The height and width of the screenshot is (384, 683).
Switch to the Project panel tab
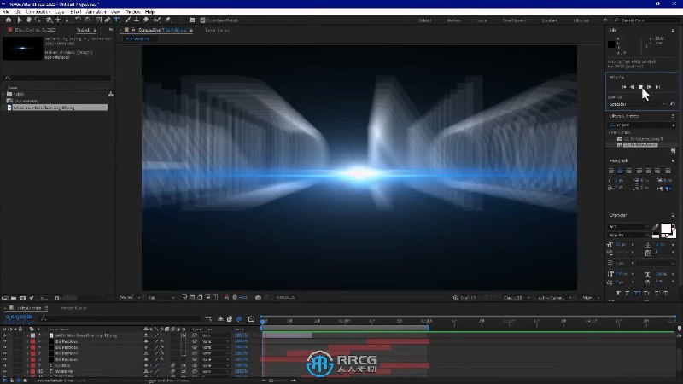pos(83,30)
